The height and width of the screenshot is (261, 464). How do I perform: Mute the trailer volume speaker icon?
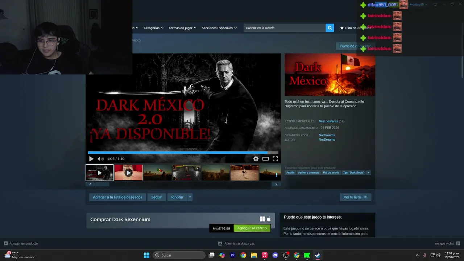pos(100,159)
